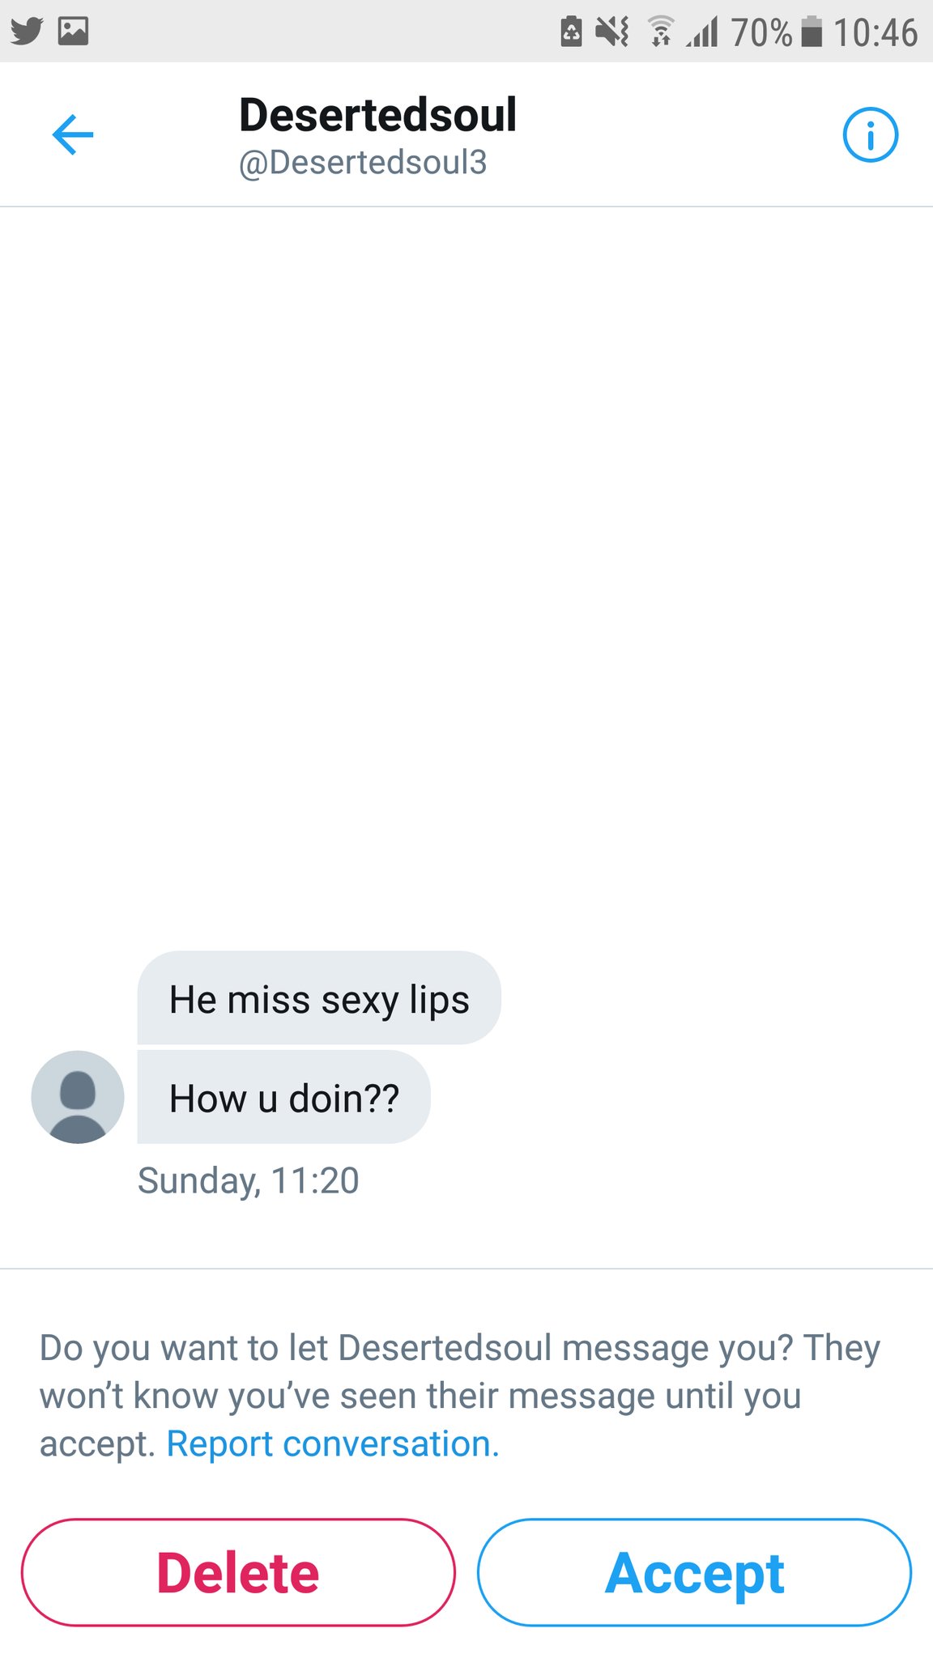The image size is (933, 1658).
Task: Tap the back arrow icon
Action: [x=73, y=134]
